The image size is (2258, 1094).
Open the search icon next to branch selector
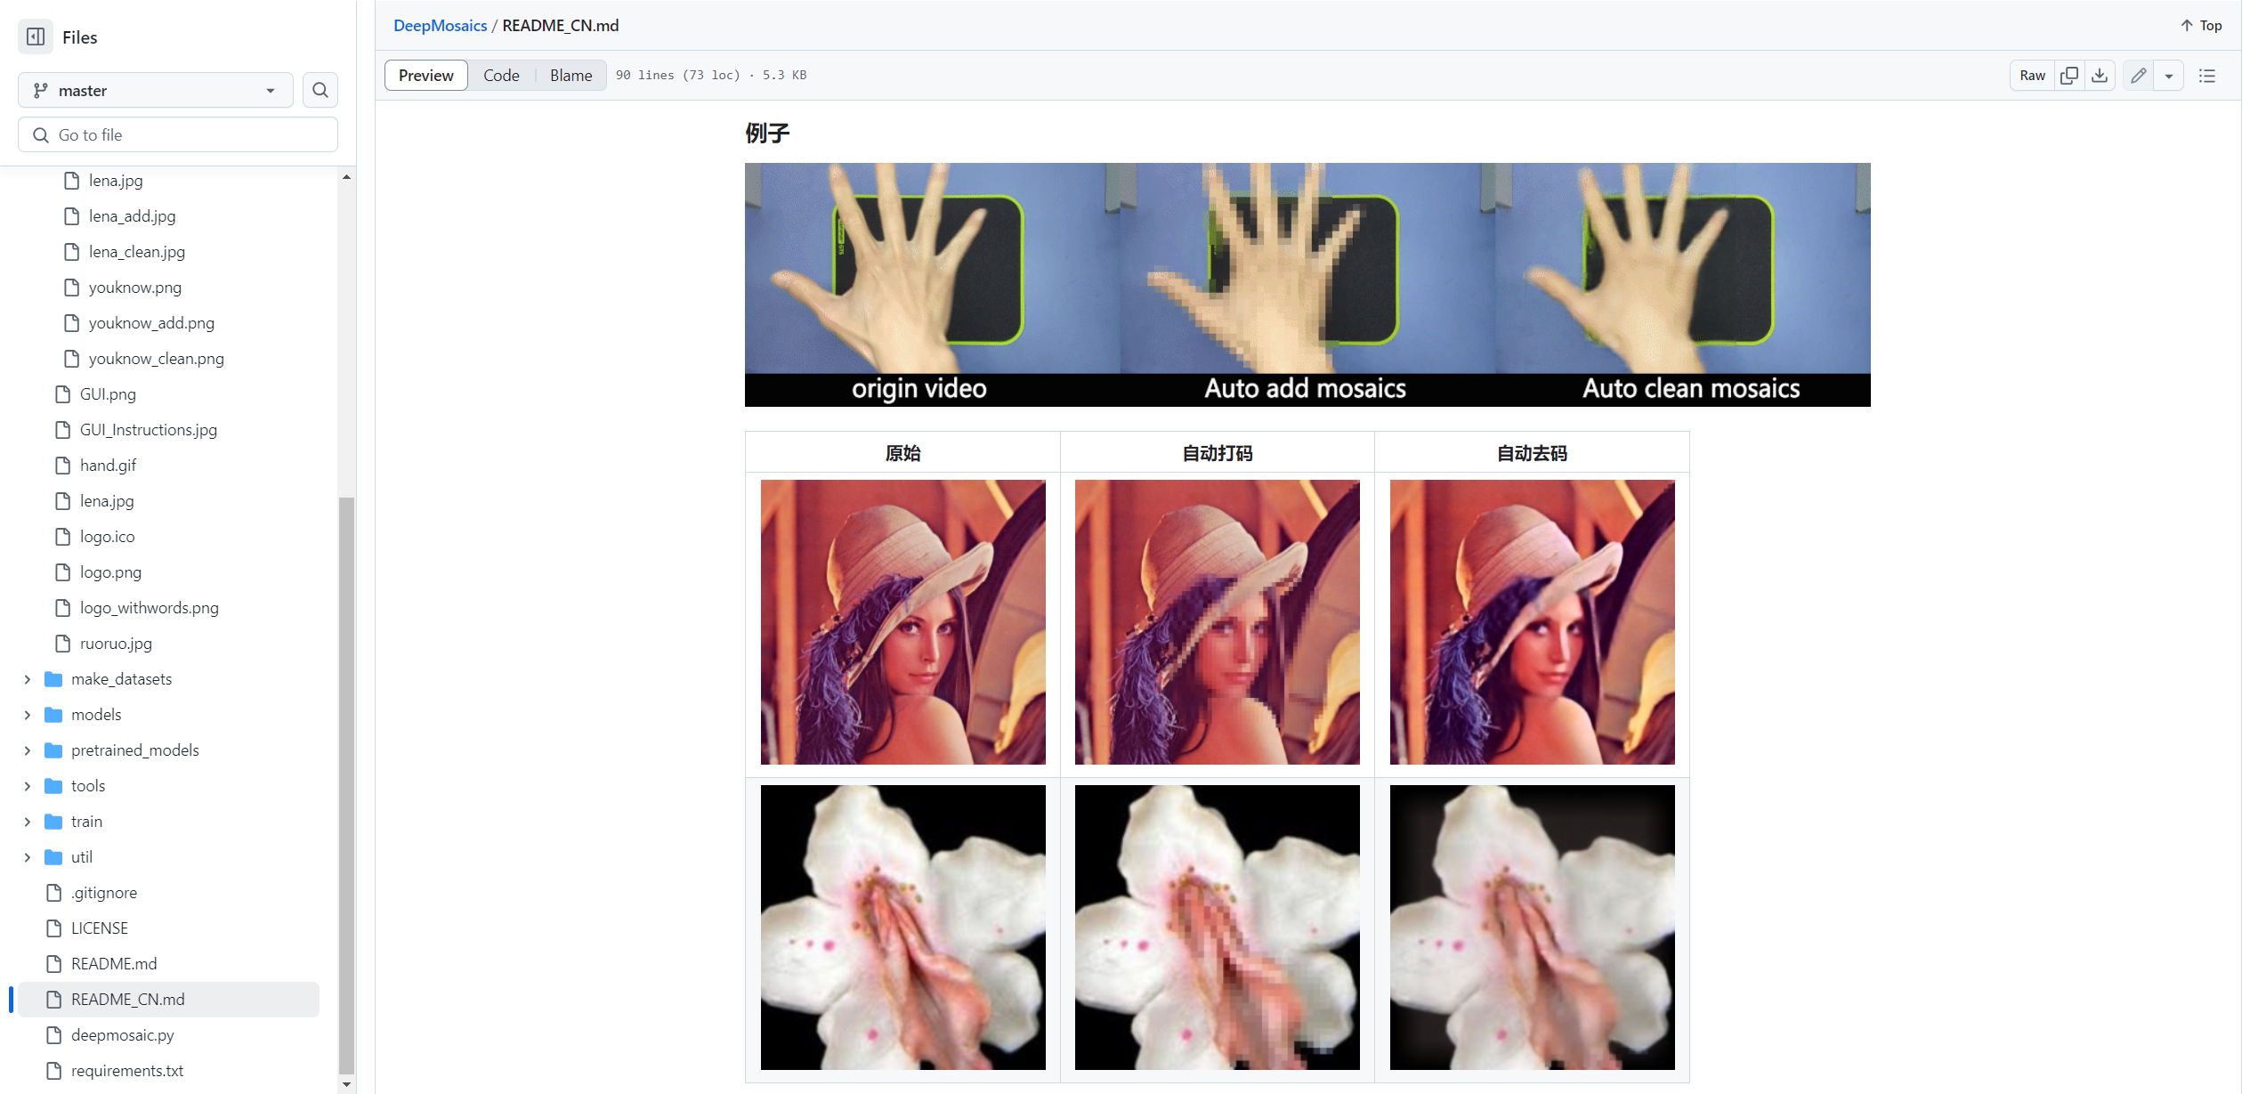[x=320, y=90]
